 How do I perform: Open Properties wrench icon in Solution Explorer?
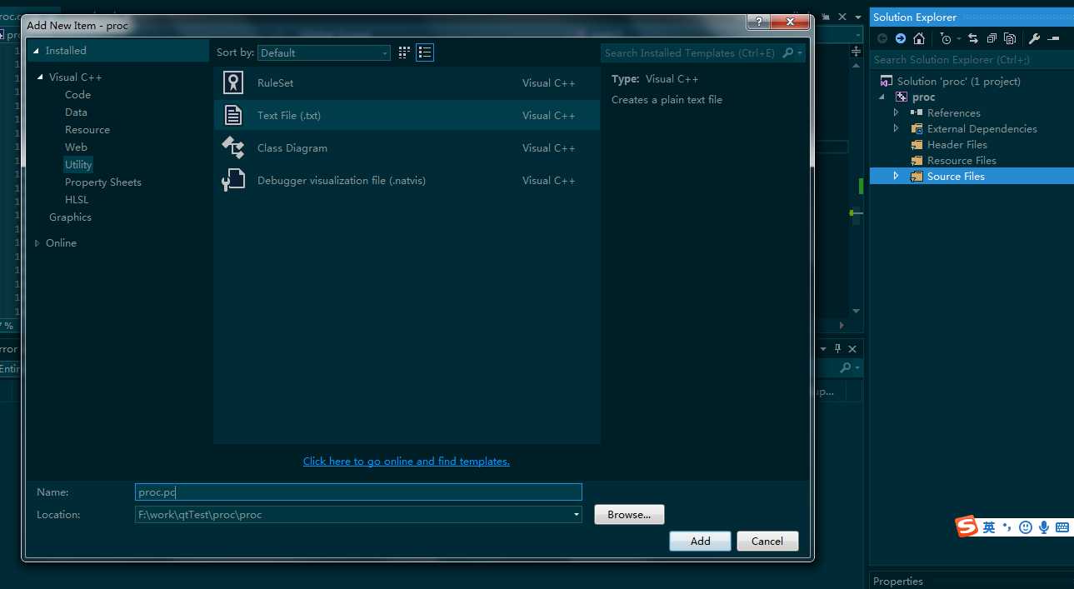coord(1034,38)
